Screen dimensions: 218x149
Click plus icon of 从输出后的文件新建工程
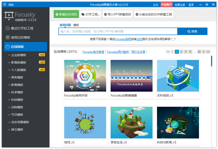137,14
